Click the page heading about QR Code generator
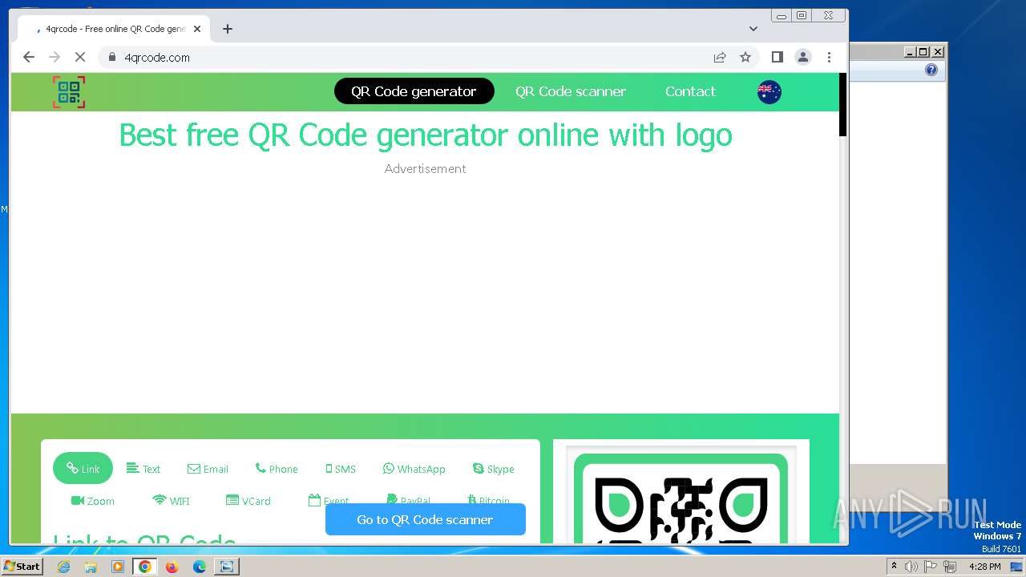 tap(426, 135)
